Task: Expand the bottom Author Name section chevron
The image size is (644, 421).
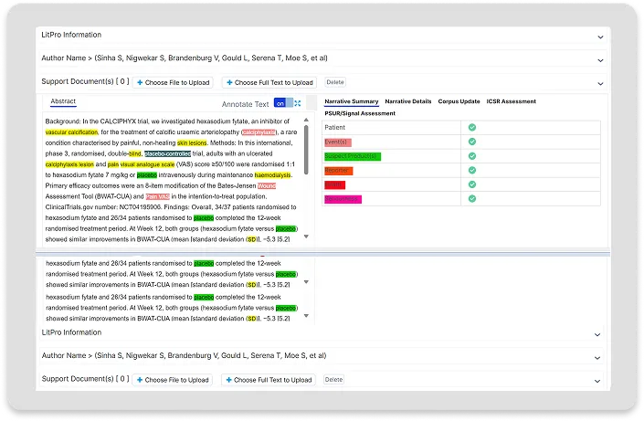Action: click(597, 358)
